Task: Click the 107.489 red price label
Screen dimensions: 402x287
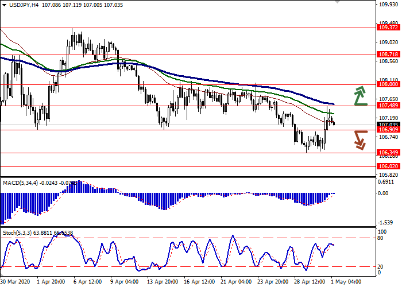Action: pyautogui.click(x=388, y=106)
